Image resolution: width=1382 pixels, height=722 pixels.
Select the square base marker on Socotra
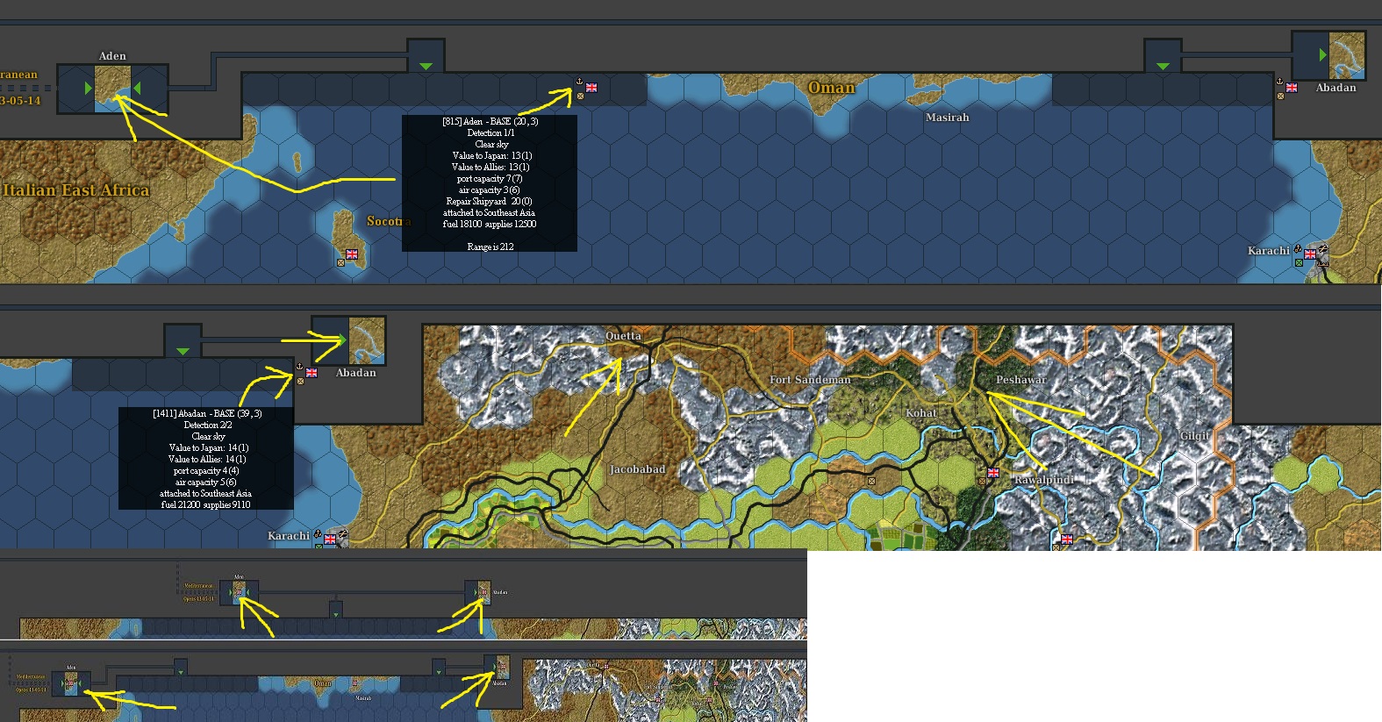pos(341,262)
